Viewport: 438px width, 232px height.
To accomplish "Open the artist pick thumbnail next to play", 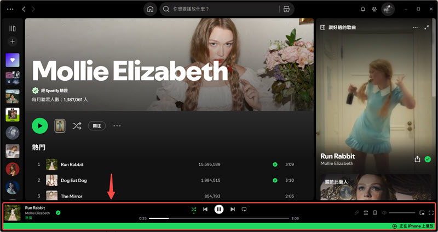I will (60, 126).
